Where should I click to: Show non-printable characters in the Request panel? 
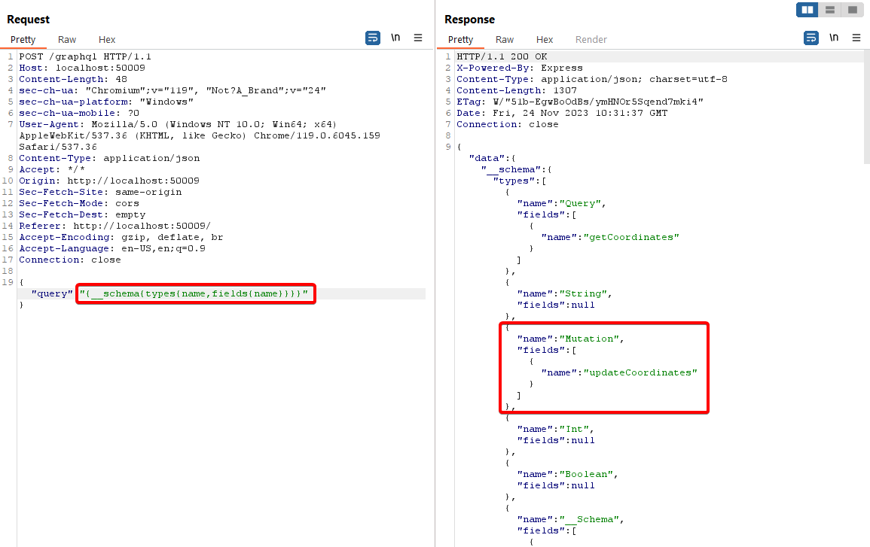395,38
